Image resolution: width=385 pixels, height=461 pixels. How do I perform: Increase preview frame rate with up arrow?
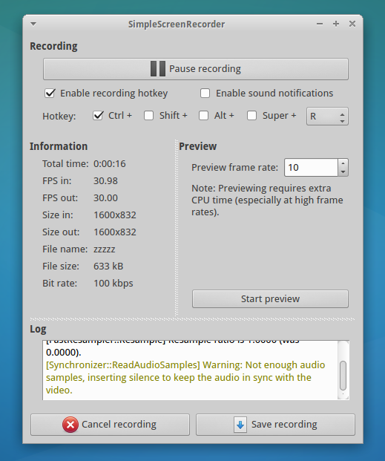click(343, 163)
